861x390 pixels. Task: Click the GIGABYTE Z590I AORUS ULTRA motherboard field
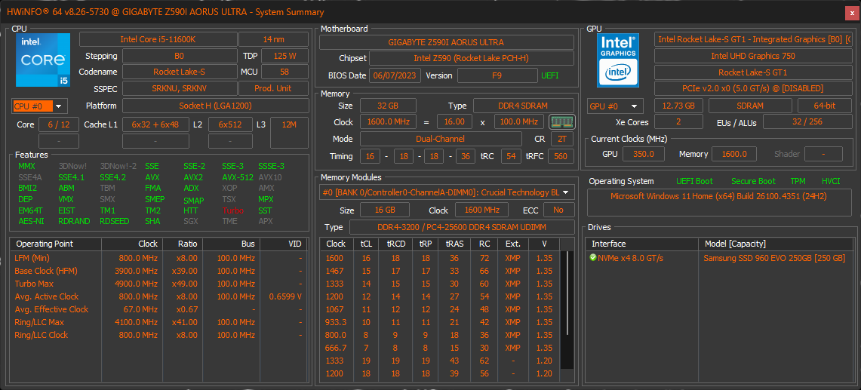pyautogui.click(x=447, y=42)
